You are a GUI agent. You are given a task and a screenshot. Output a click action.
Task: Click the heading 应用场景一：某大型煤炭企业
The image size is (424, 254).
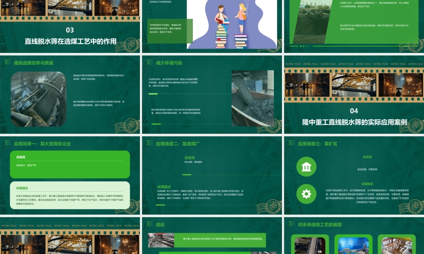pyautogui.click(x=42, y=144)
